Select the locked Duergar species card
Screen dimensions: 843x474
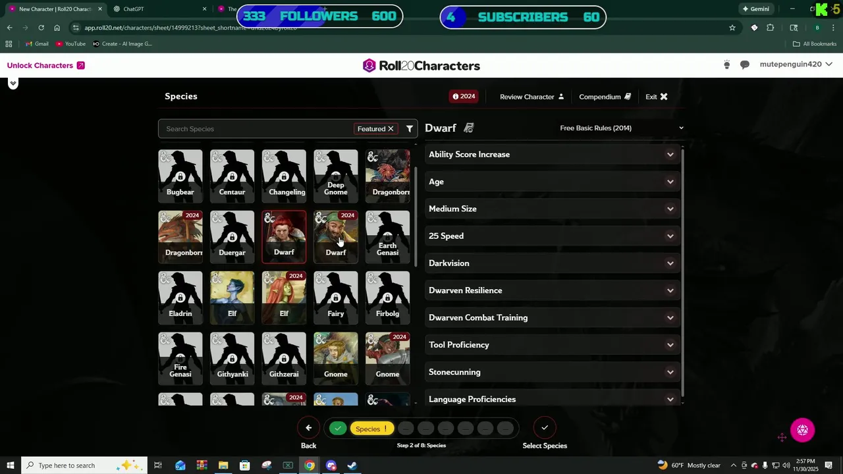pos(232,237)
